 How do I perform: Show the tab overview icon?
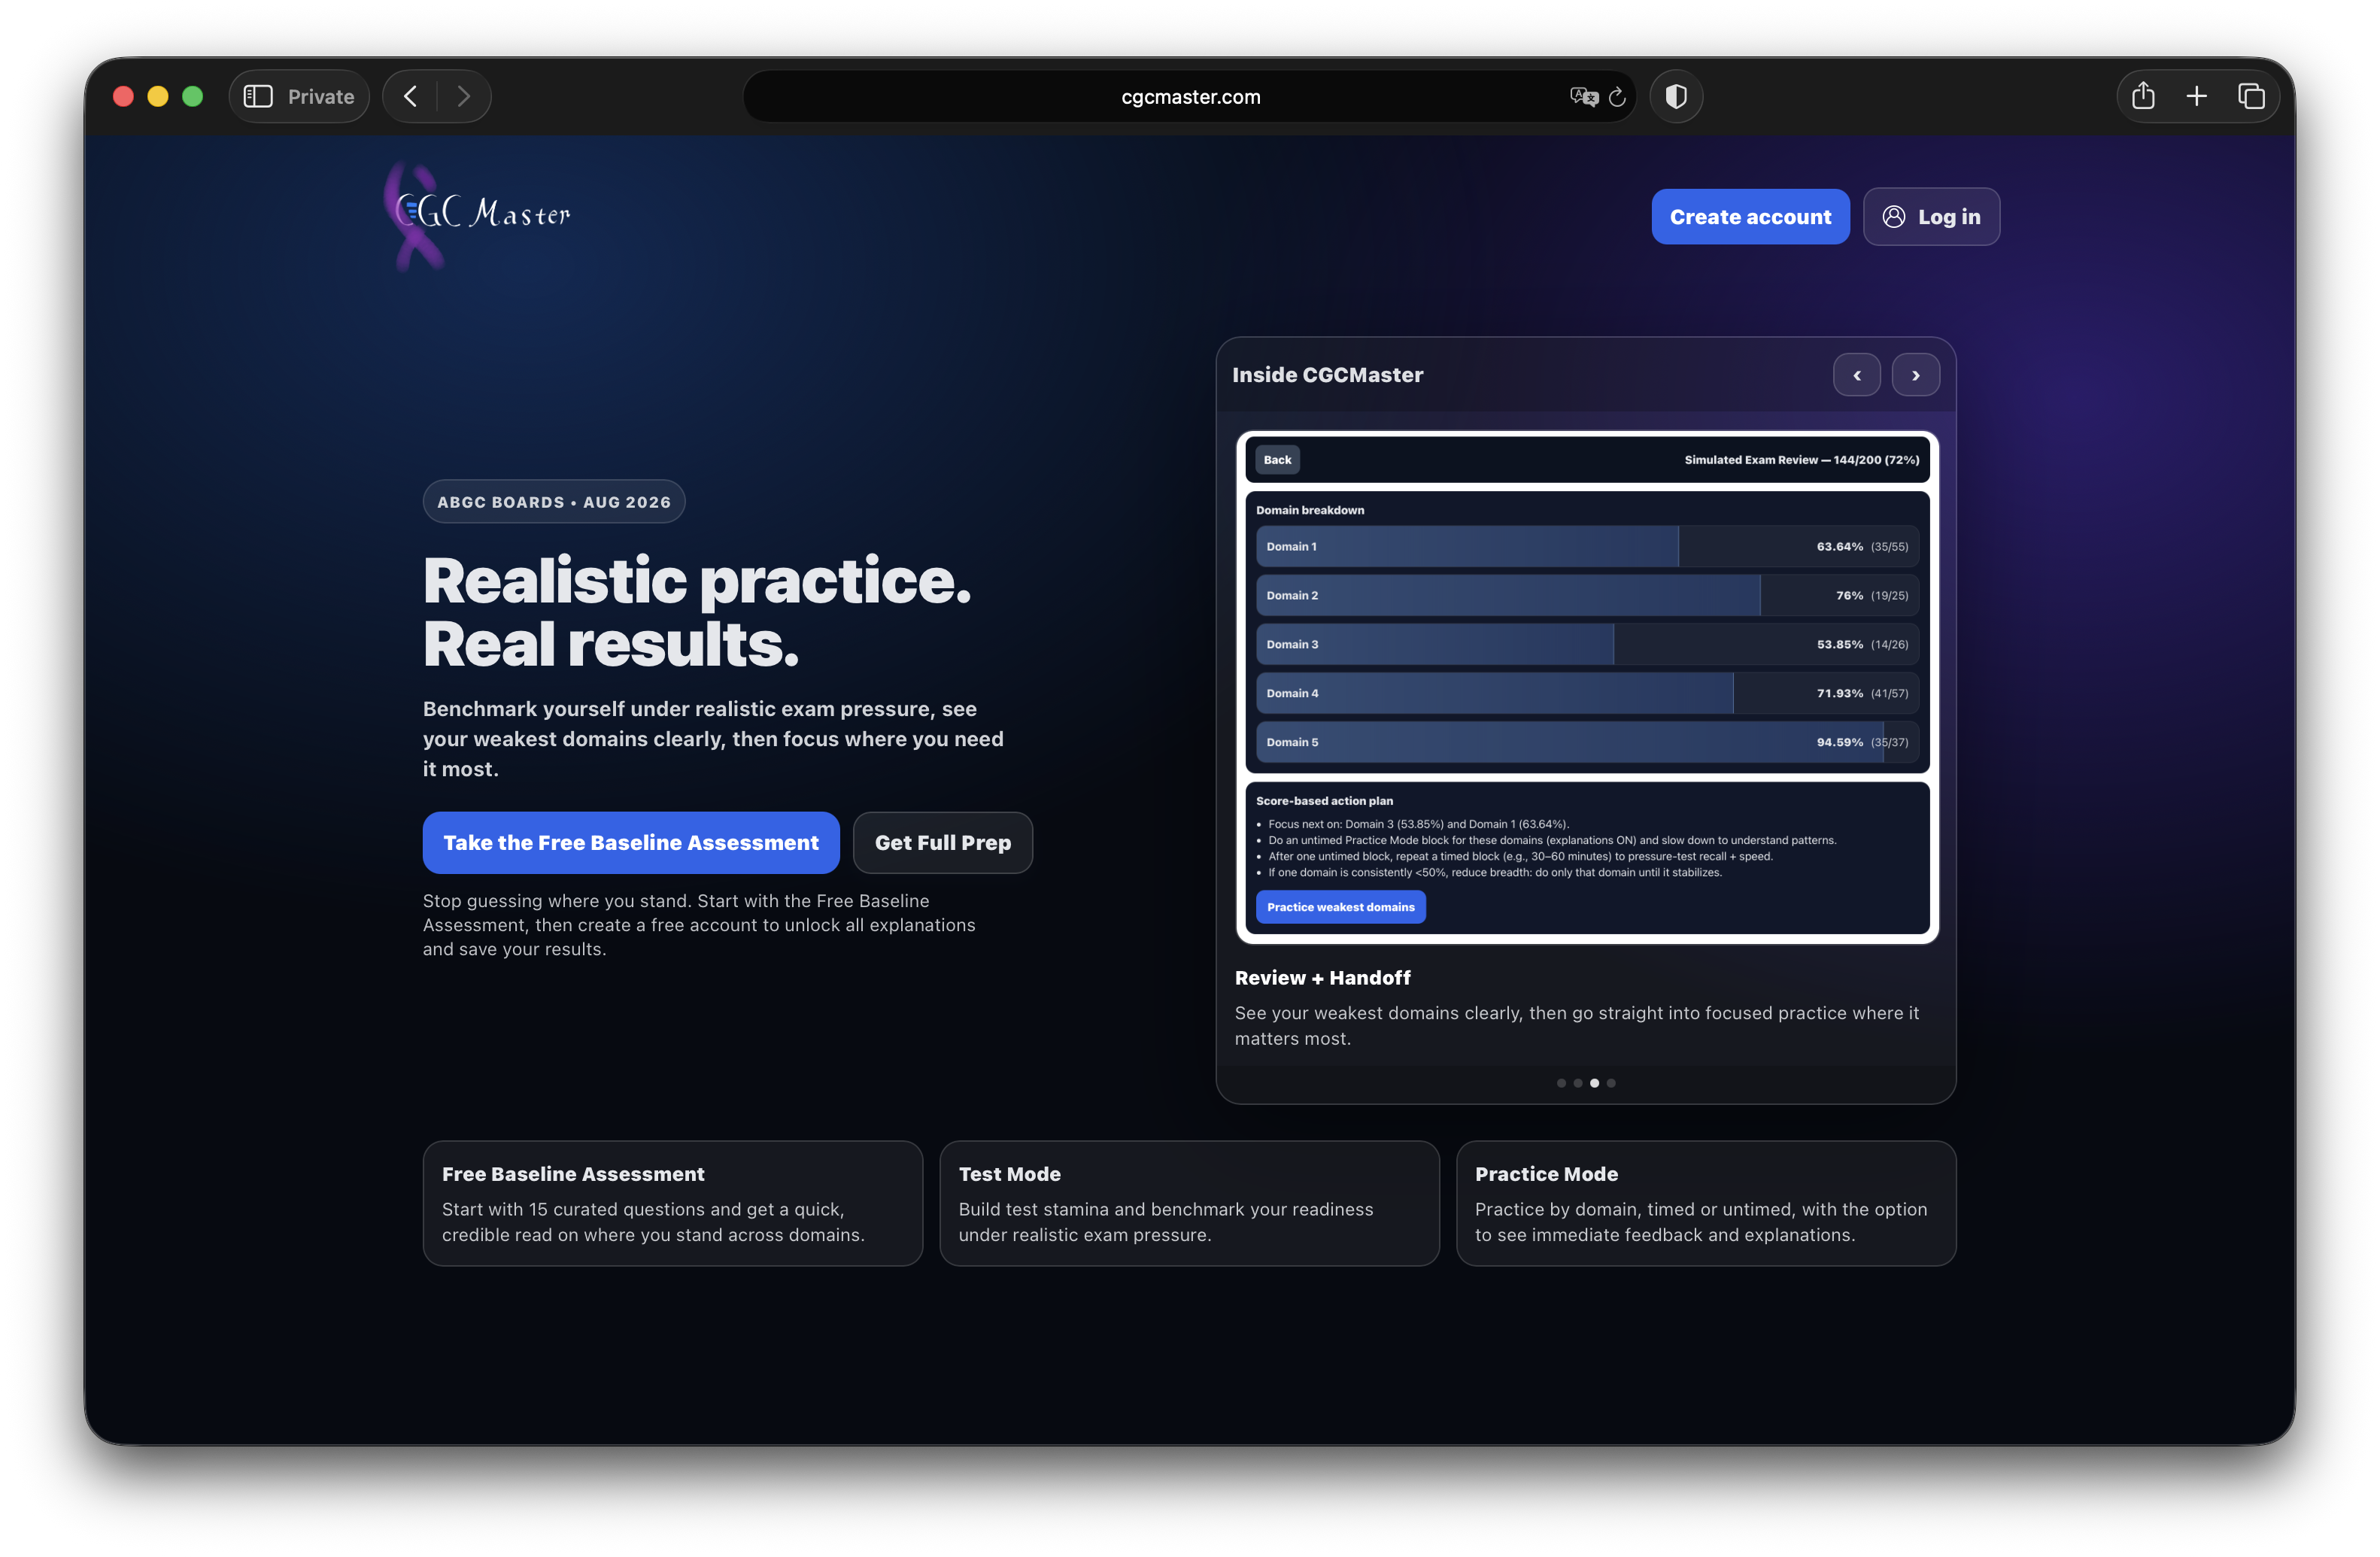point(2251,96)
